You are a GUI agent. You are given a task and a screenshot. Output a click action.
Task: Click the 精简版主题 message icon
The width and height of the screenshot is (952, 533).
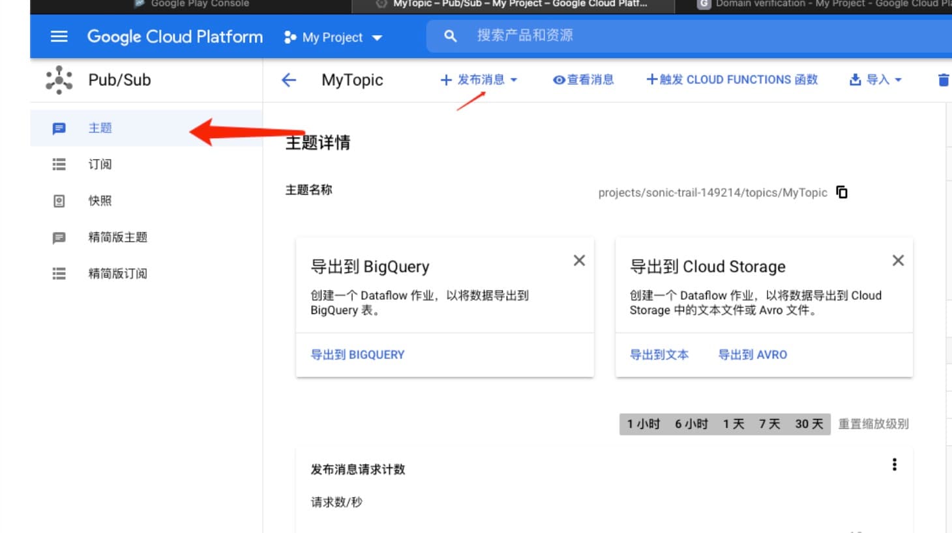[59, 238]
